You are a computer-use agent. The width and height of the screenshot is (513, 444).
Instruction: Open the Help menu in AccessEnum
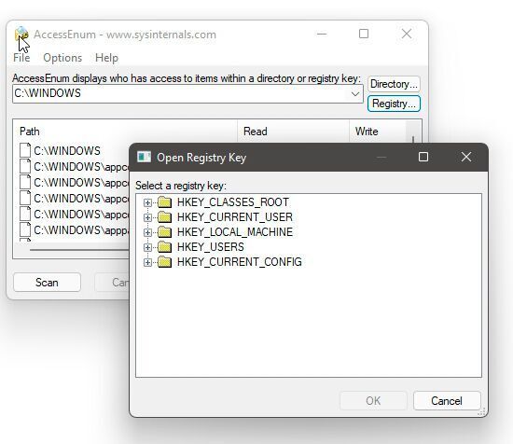pyautogui.click(x=106, y=58)
